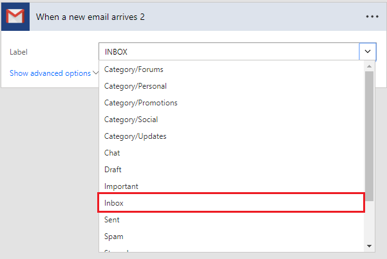This screenshot has height=259, width=387.
Task: Expand the Show advanced options chevron
Action: (96, 73)
